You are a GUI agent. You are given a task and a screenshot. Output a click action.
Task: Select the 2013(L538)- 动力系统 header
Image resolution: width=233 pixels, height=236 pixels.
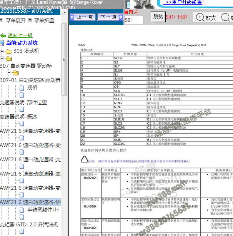pyautogui.click(x=30, y=12)
